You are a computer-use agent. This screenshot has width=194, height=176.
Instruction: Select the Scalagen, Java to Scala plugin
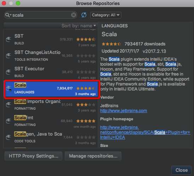51,137
